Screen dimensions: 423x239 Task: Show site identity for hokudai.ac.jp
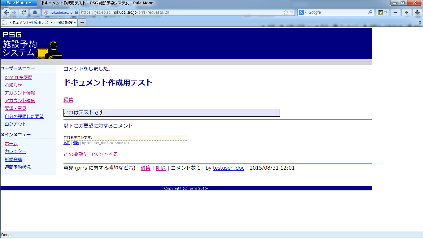click(x=60, y=12)
